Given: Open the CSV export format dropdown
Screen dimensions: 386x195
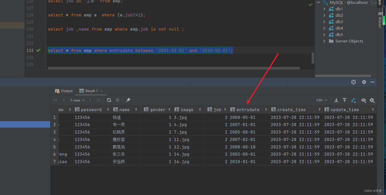Looking at the screenshot, I should [x=322, y=100].
